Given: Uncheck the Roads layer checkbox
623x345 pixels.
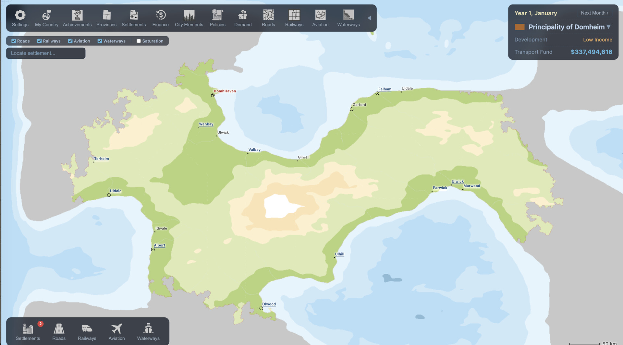Looking at the screenshot, I should (14, 41).
